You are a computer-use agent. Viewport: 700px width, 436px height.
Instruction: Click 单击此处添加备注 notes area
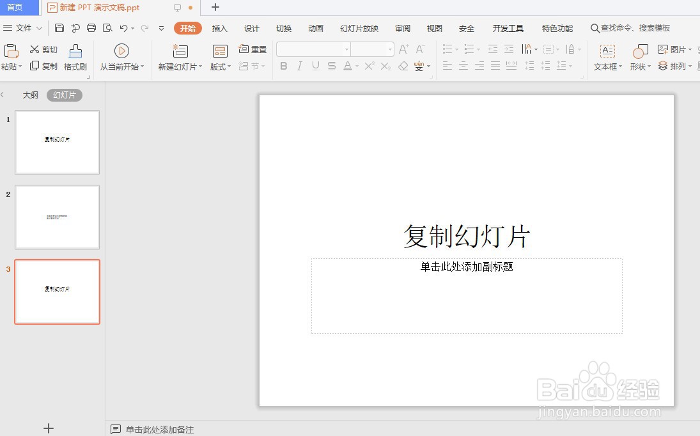point(159,430)
